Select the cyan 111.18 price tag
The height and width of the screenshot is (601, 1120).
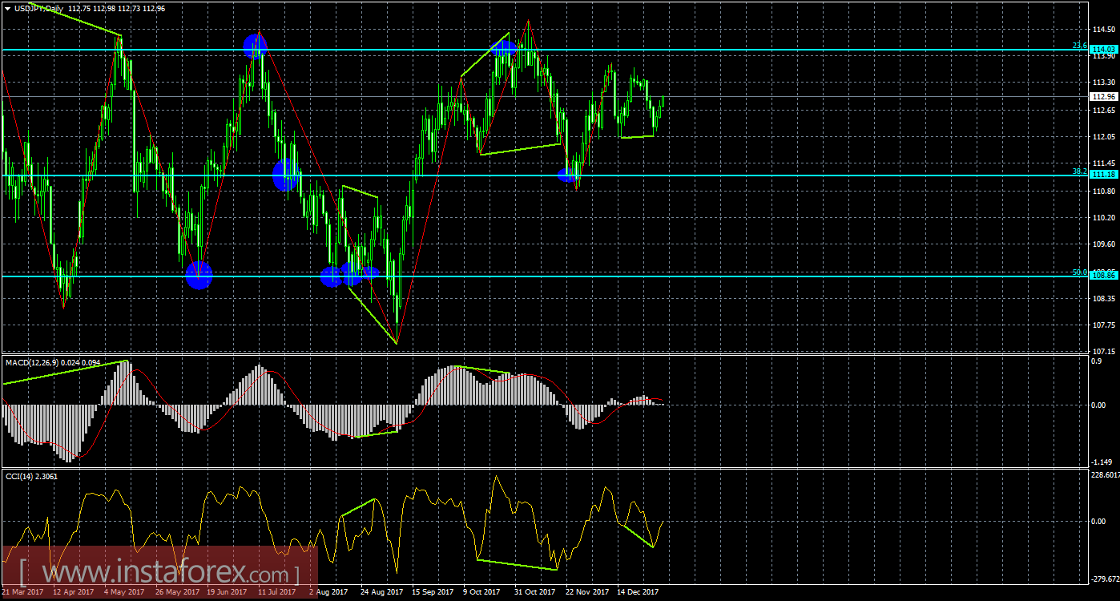[1103, 175]
